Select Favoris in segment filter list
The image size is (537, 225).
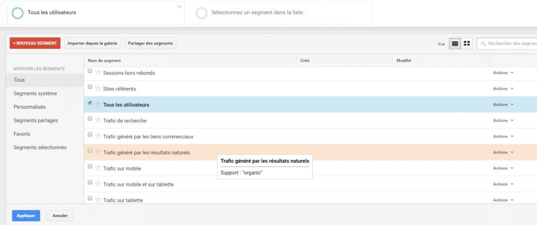click(x=22, y=134)
